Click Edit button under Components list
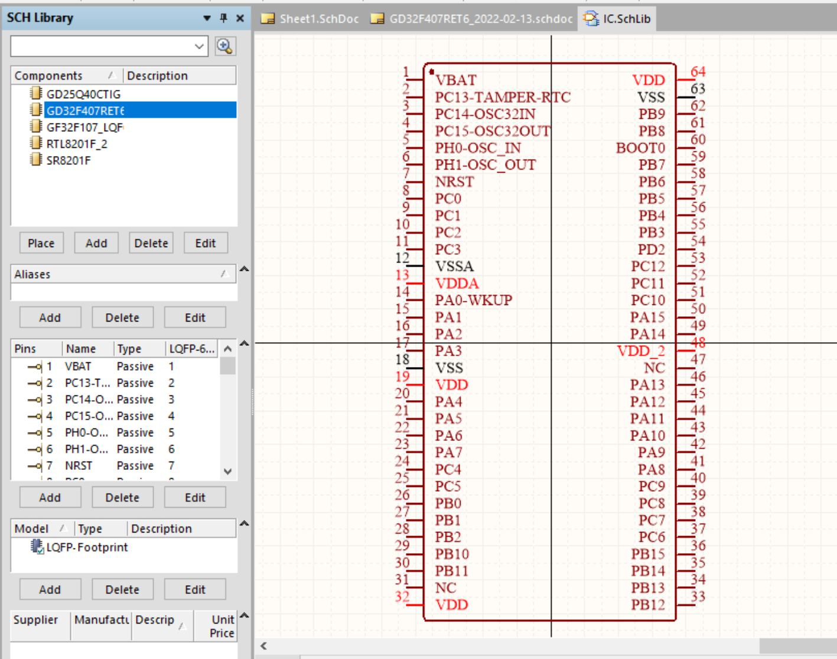This screenshot has width=837, height=659. [206, 243]
